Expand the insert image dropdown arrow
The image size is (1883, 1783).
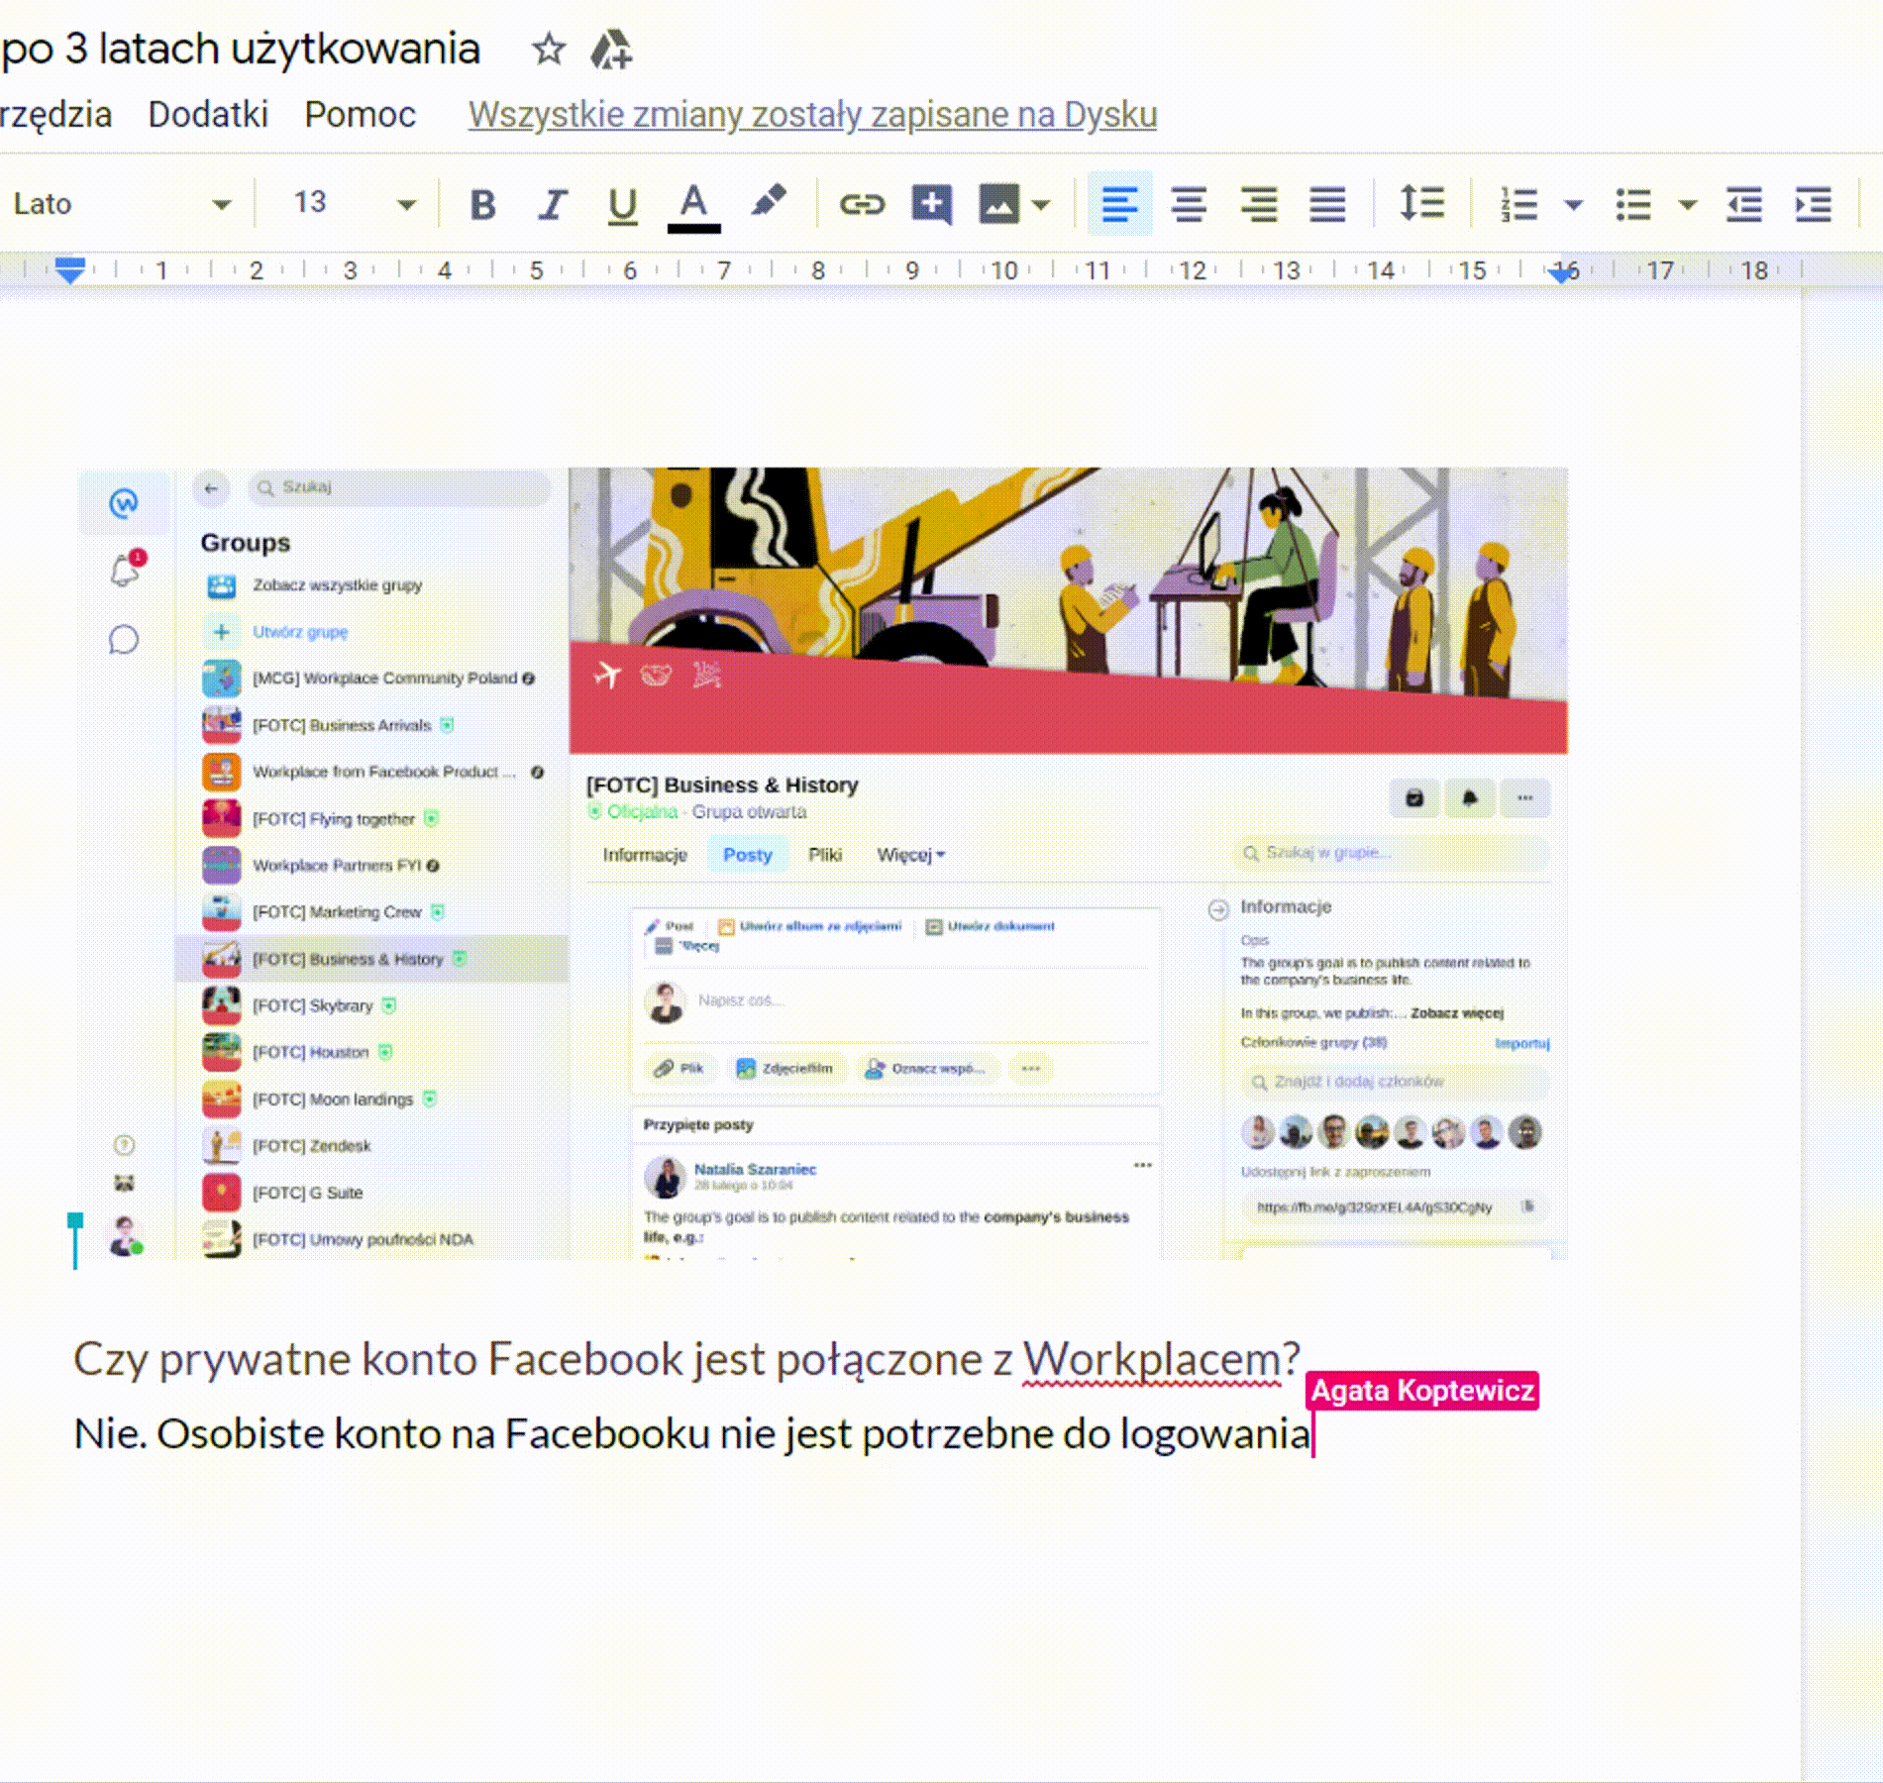point(1040,206)
